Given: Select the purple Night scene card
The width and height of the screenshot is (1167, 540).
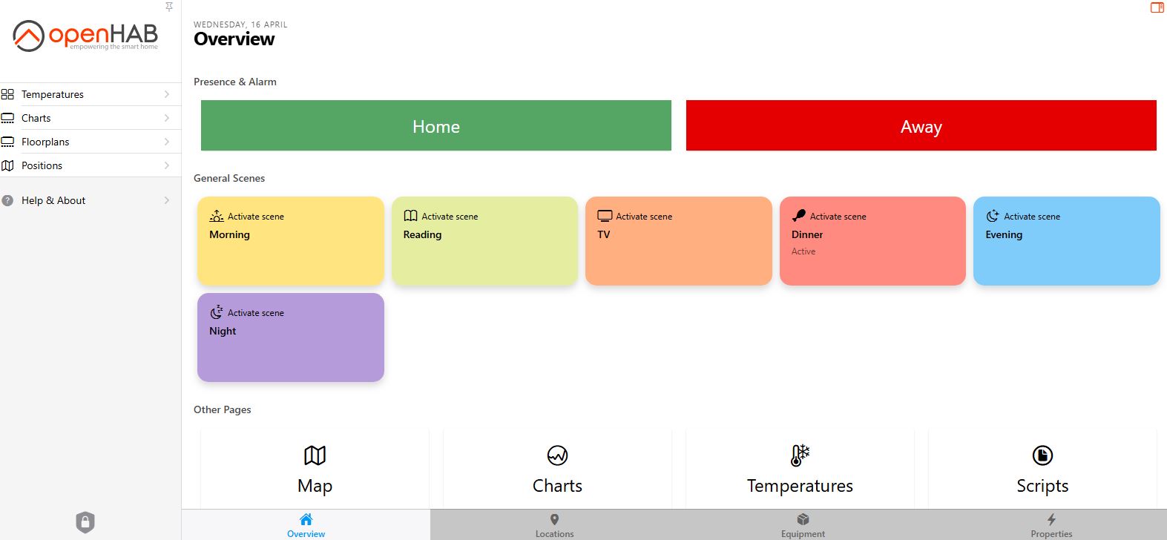Looking at the screenshot, I should pyautogui.click(x=290, y=337).
